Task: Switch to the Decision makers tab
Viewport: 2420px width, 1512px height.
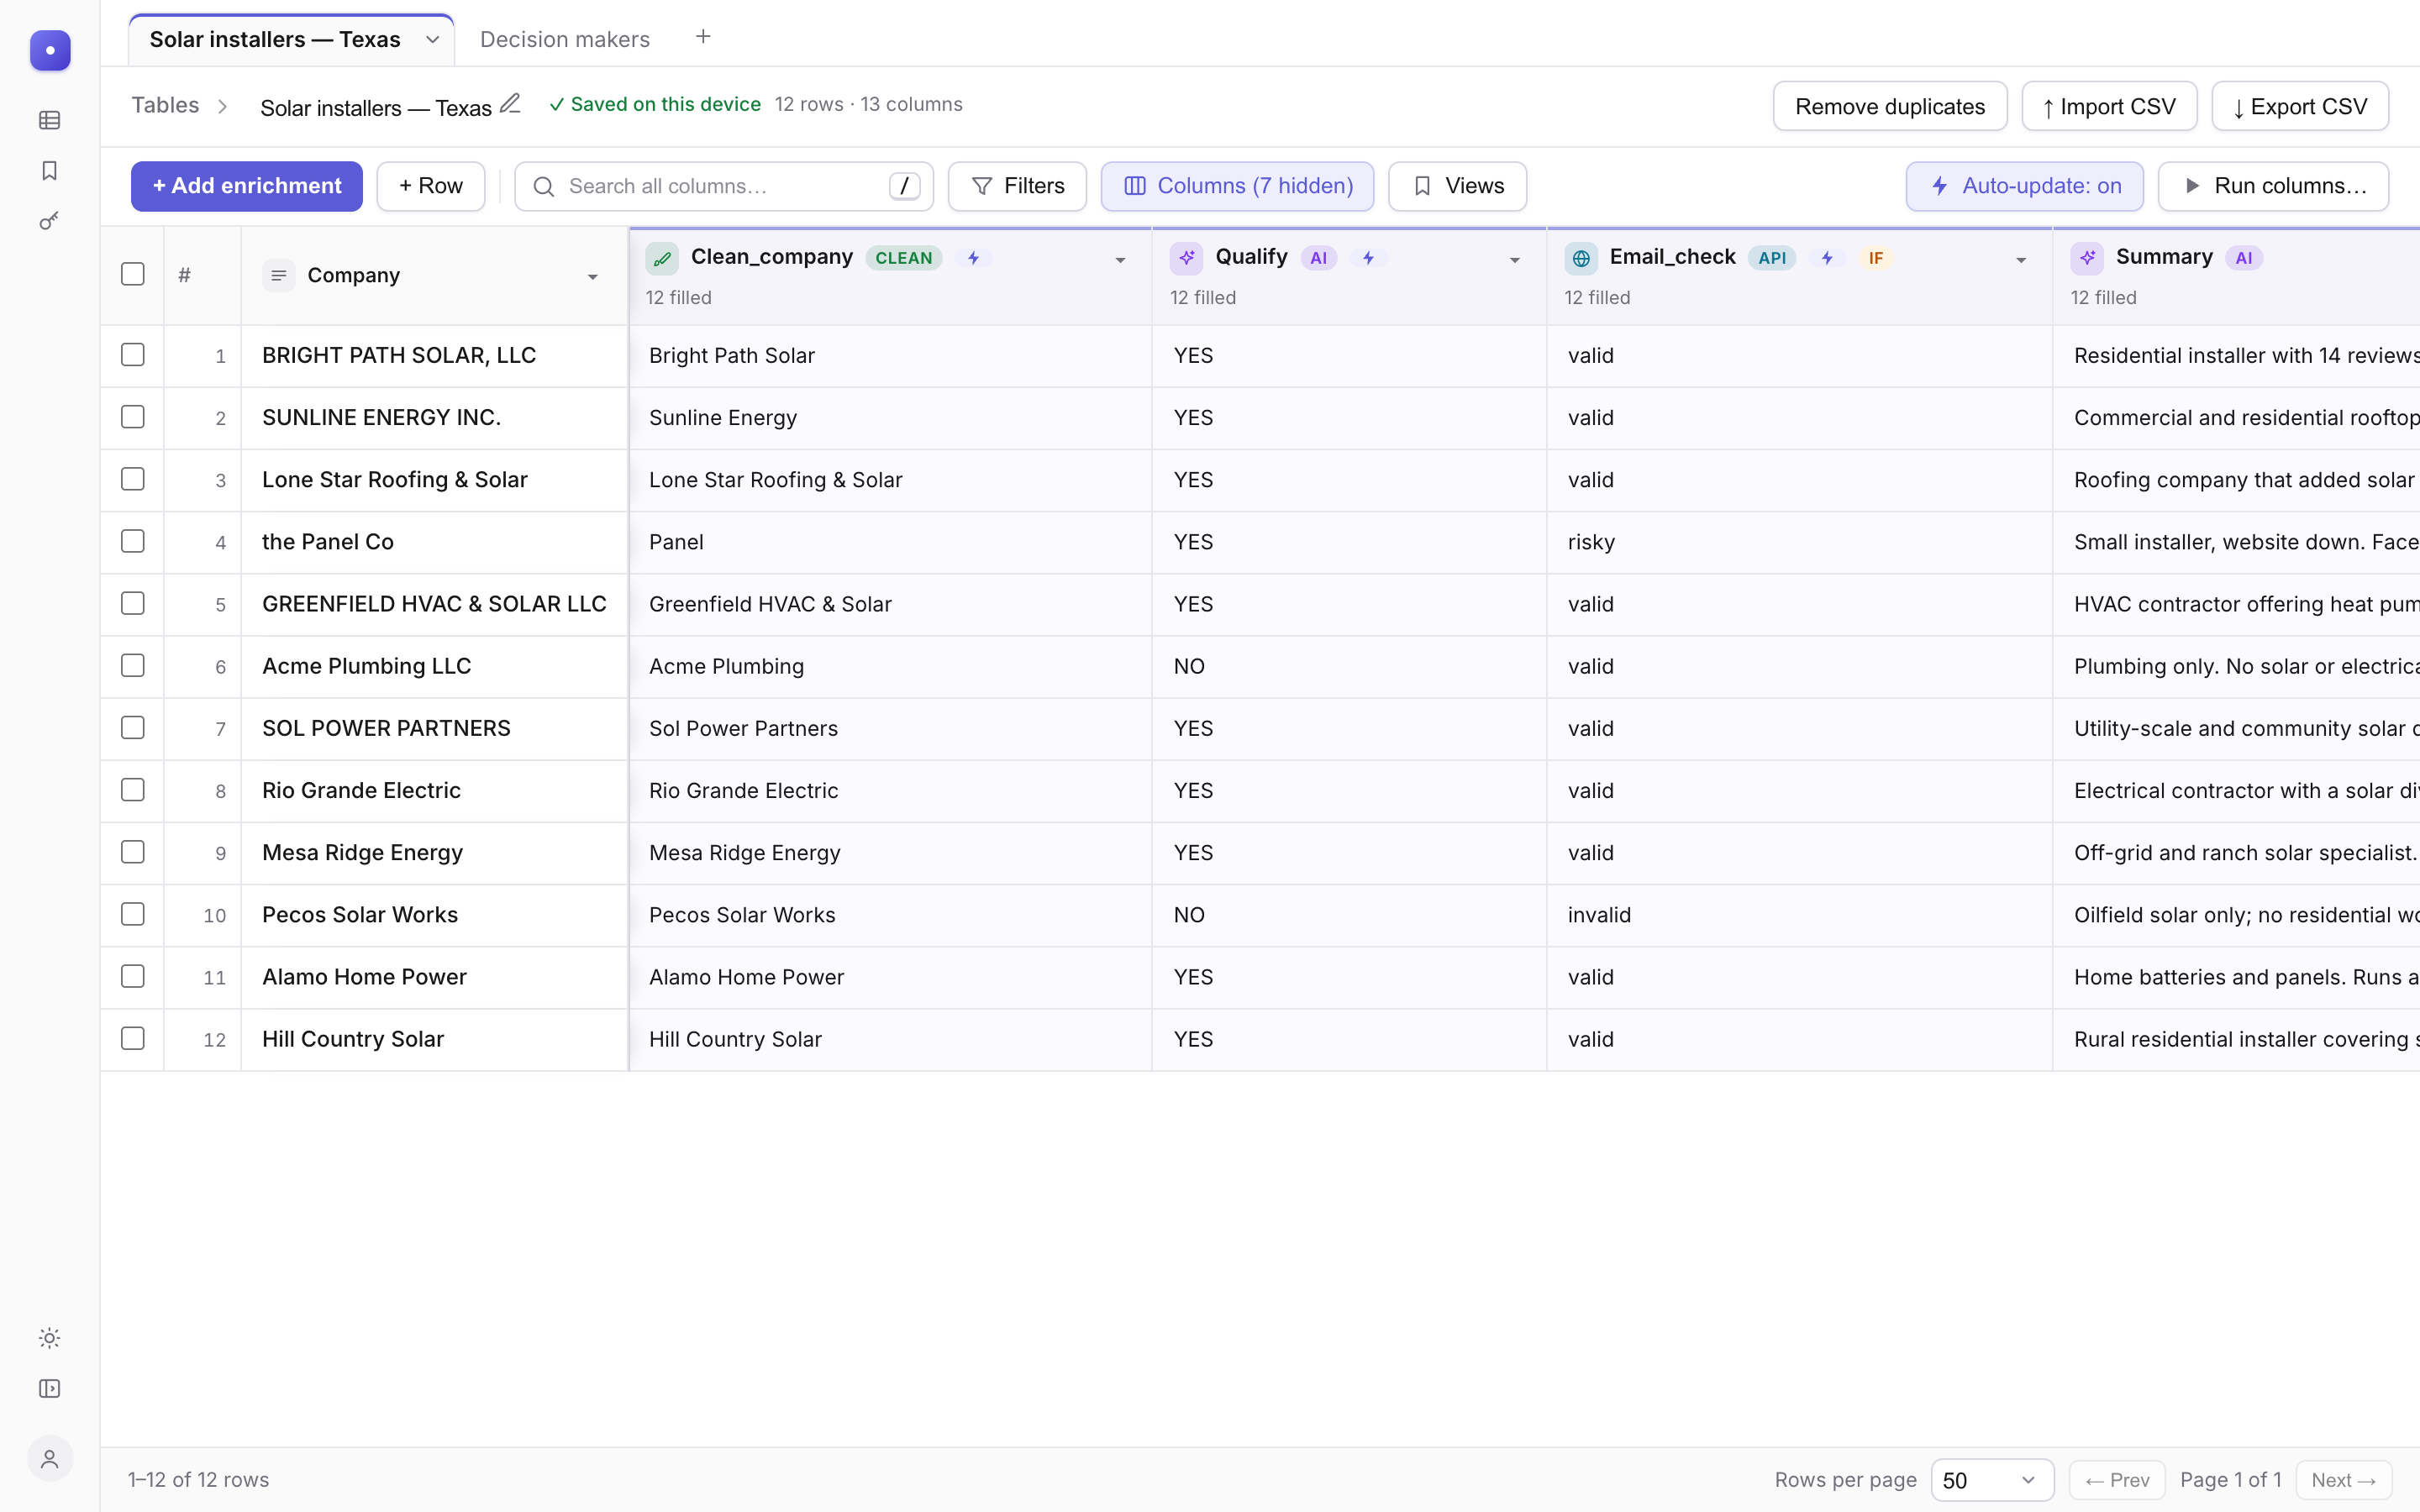Action: pyautogui.click(x=565, y=39)
